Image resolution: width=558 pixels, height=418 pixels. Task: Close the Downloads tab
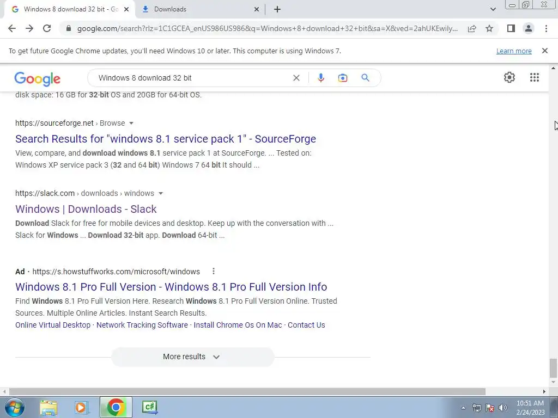pos(257,10)
